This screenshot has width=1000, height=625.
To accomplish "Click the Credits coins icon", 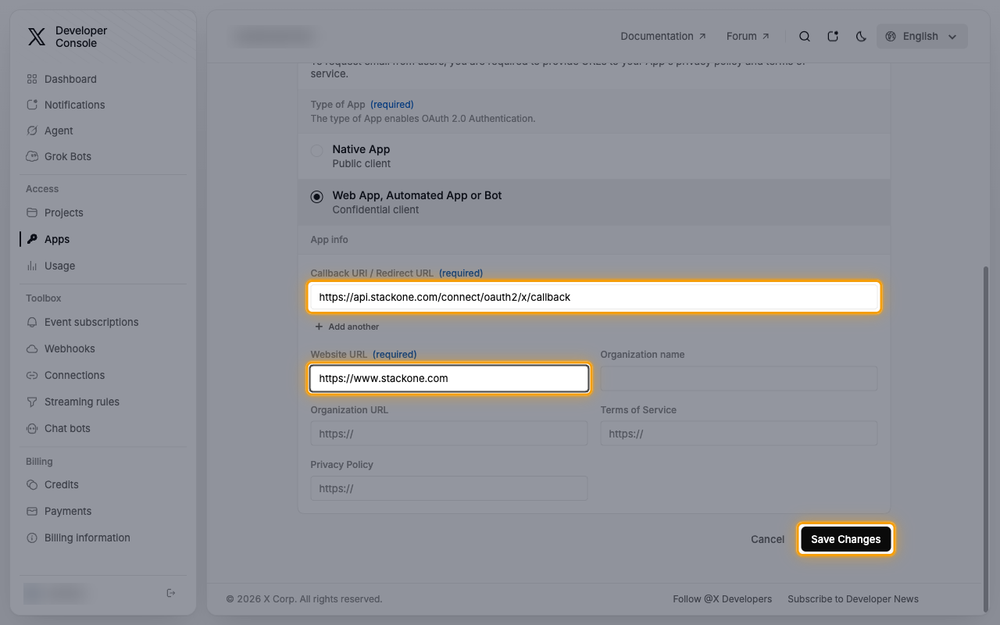I will click(x=32, y=484).
